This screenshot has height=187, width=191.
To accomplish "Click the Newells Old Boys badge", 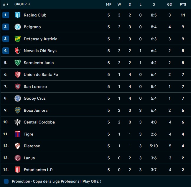I will click(18, 51).
